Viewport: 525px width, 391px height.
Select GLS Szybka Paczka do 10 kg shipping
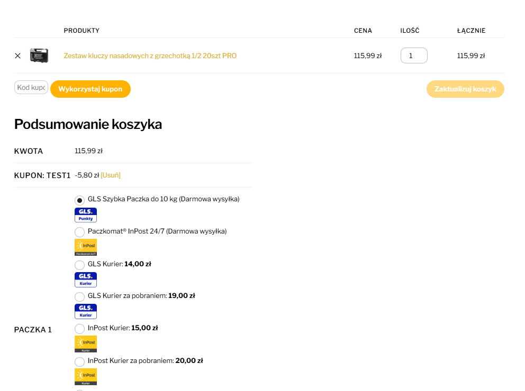tap(79, 200)
